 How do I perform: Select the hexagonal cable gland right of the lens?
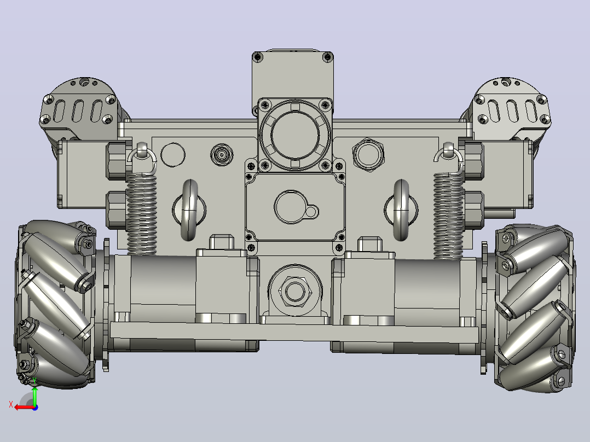pyautogui.click(x=368, y=155)
